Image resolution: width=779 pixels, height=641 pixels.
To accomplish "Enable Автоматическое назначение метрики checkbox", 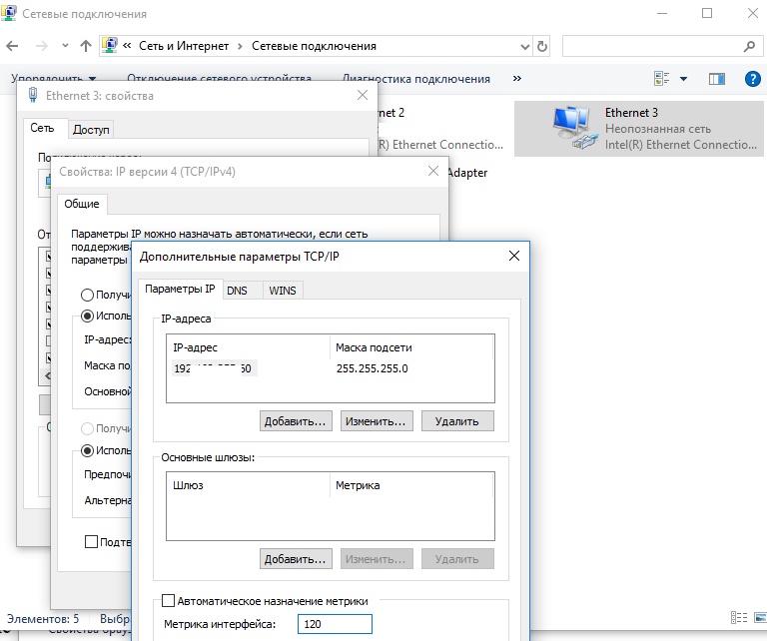I will [x=169, y=601].
